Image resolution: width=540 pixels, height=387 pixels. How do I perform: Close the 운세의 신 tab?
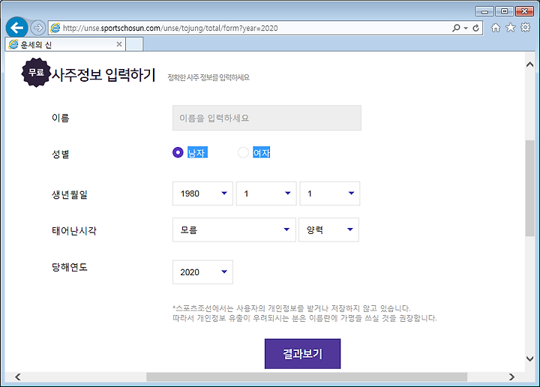[x=119, y=44]
